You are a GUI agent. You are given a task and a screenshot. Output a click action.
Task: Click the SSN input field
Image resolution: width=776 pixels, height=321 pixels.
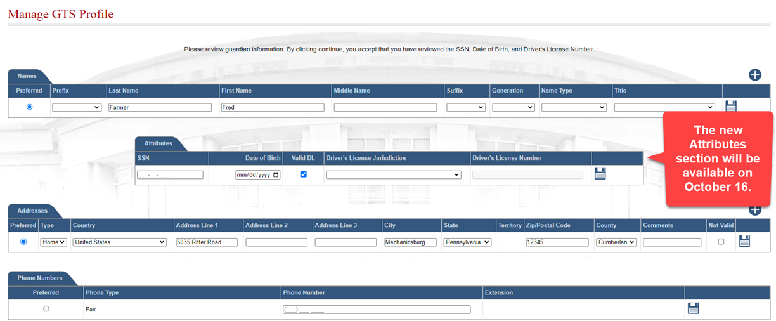170,175
